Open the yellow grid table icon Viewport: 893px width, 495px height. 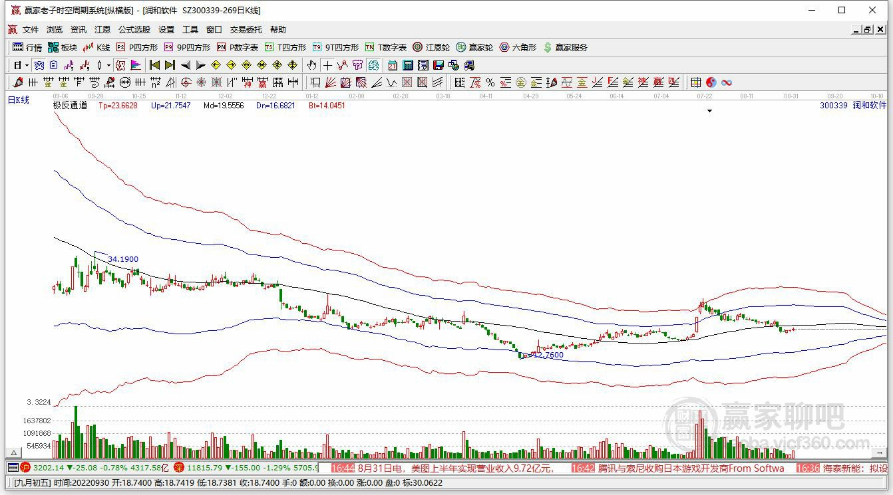click(x=695, y=82)
